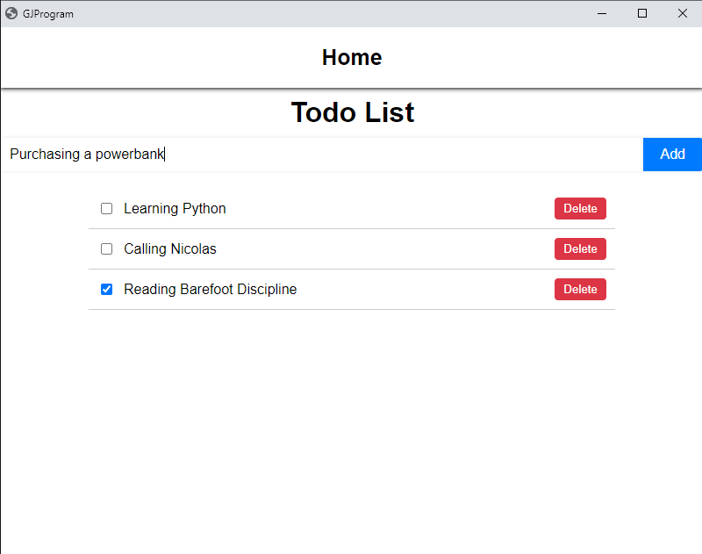702x554 pixels.
Task: Click the Reading Barefoot Discipline label
Action: [210, 290]
